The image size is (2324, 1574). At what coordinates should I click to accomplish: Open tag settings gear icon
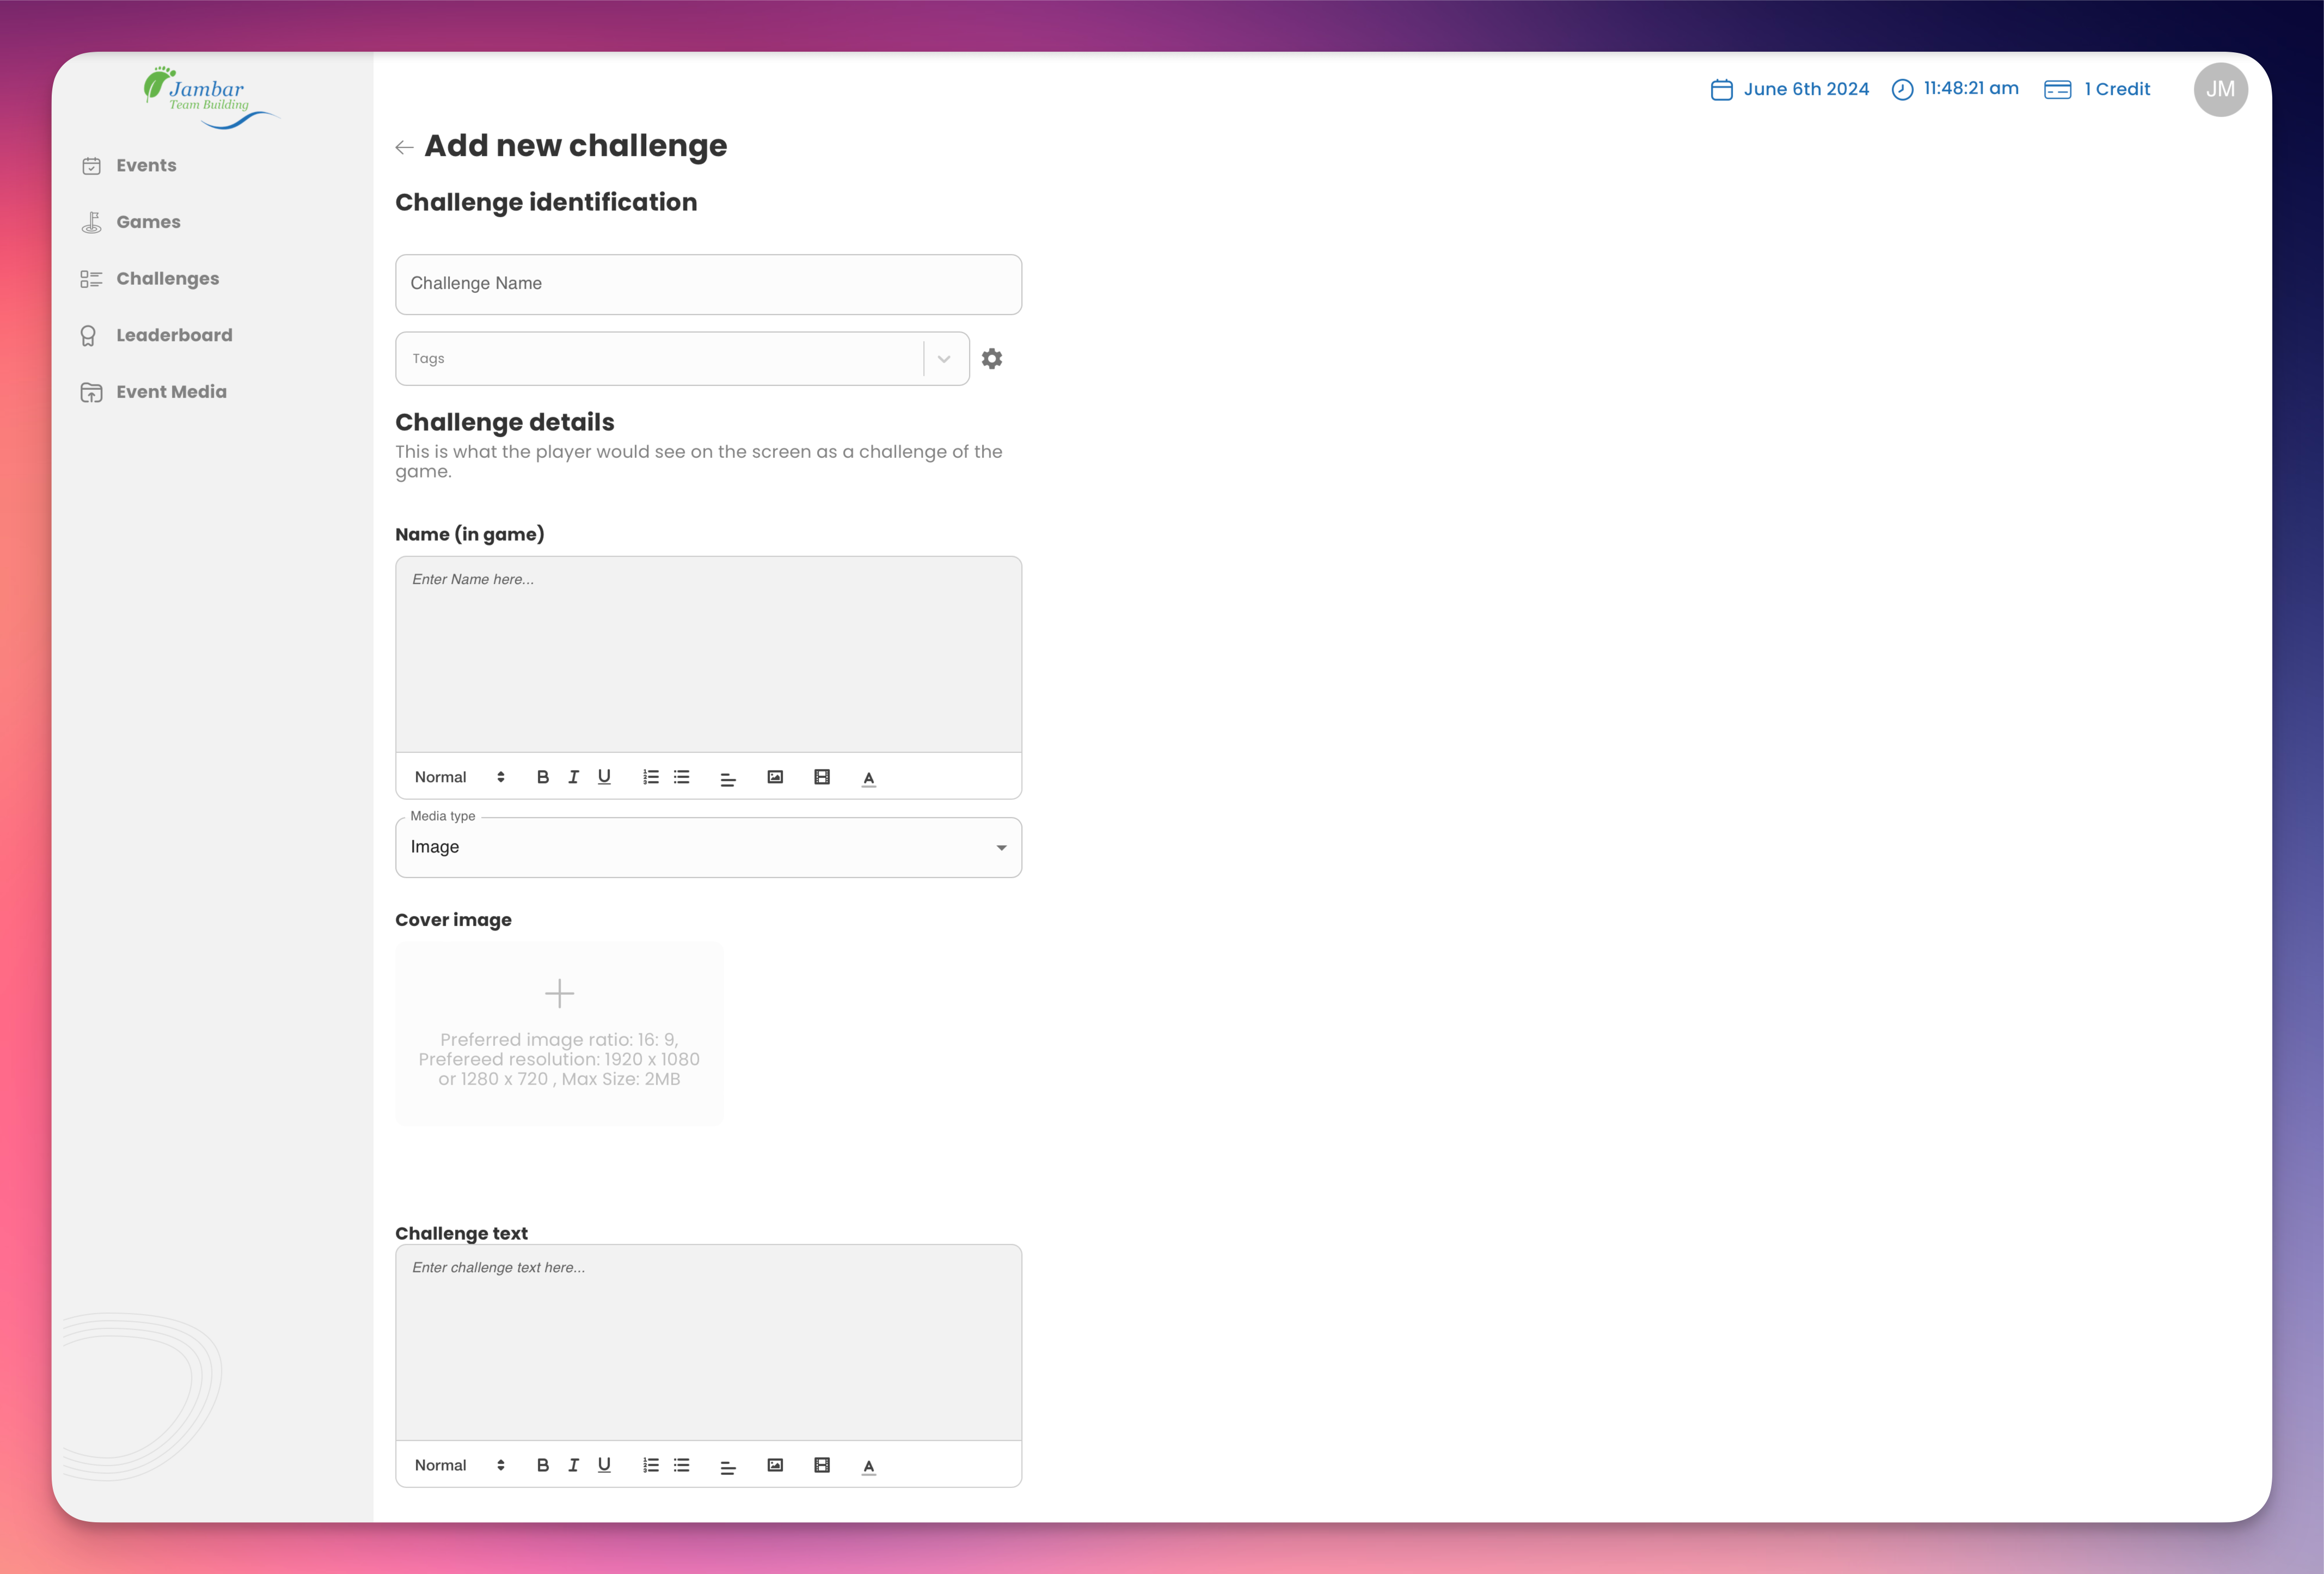pos(991,359)
